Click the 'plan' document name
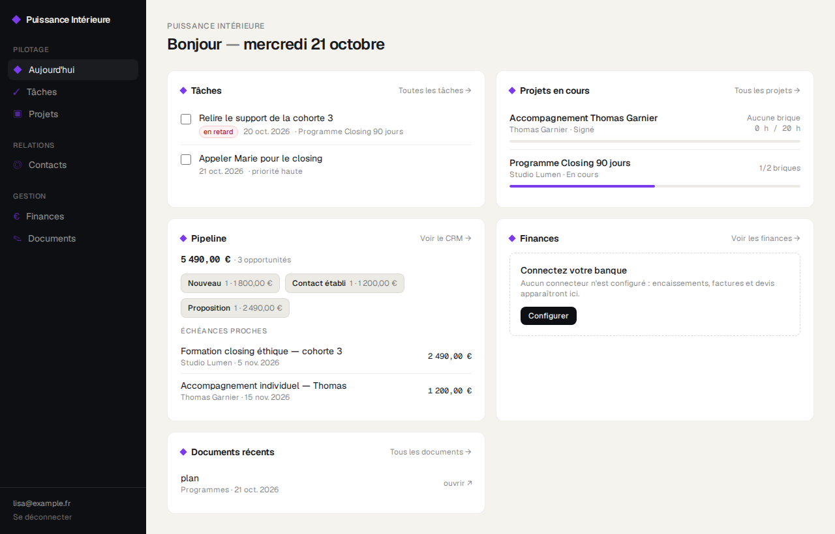This screenshot has height=534, width=835. click(190, 478)
